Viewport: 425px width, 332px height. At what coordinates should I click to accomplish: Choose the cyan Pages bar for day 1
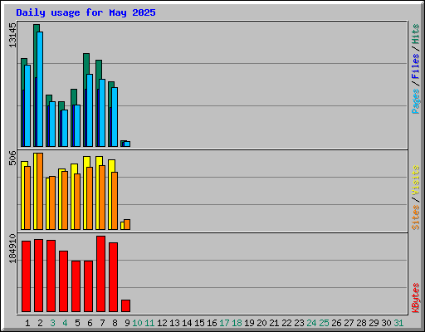pos(27,105)
